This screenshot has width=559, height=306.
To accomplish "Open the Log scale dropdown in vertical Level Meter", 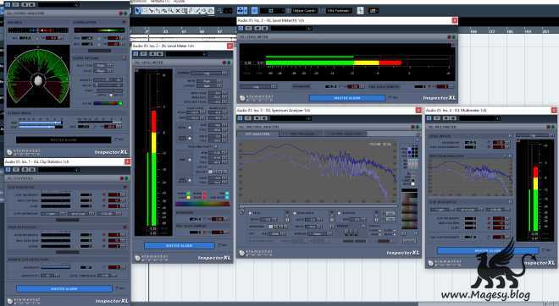I will click(x=208, y=73).
